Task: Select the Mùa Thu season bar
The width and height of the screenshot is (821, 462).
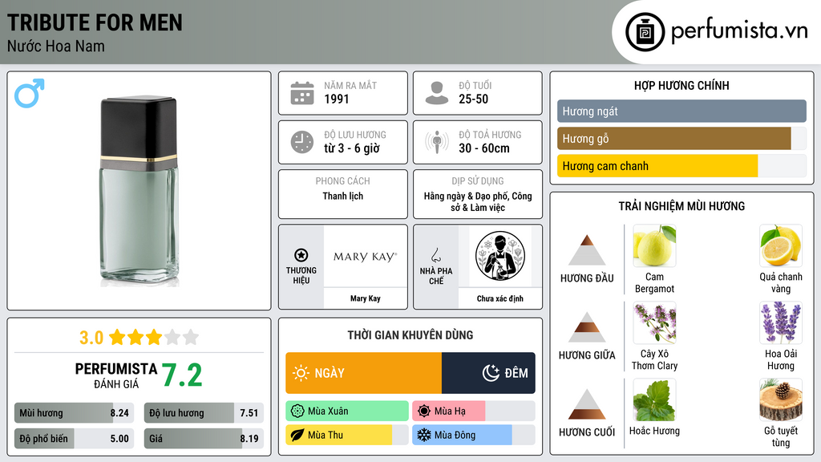Action: pos(347,435)
